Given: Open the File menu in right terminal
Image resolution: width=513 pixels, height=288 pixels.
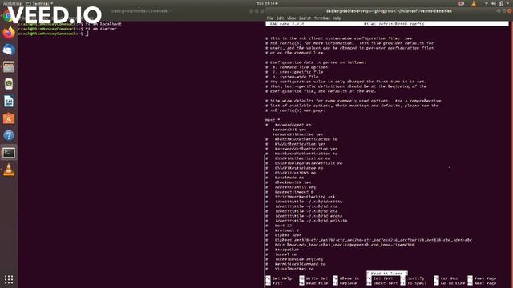Looking at the screenshot, I should coord(270,18).
